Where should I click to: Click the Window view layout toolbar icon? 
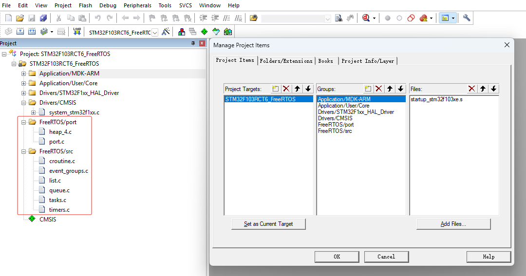(445, 18)
